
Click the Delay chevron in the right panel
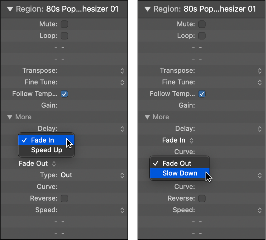(259, 129)
